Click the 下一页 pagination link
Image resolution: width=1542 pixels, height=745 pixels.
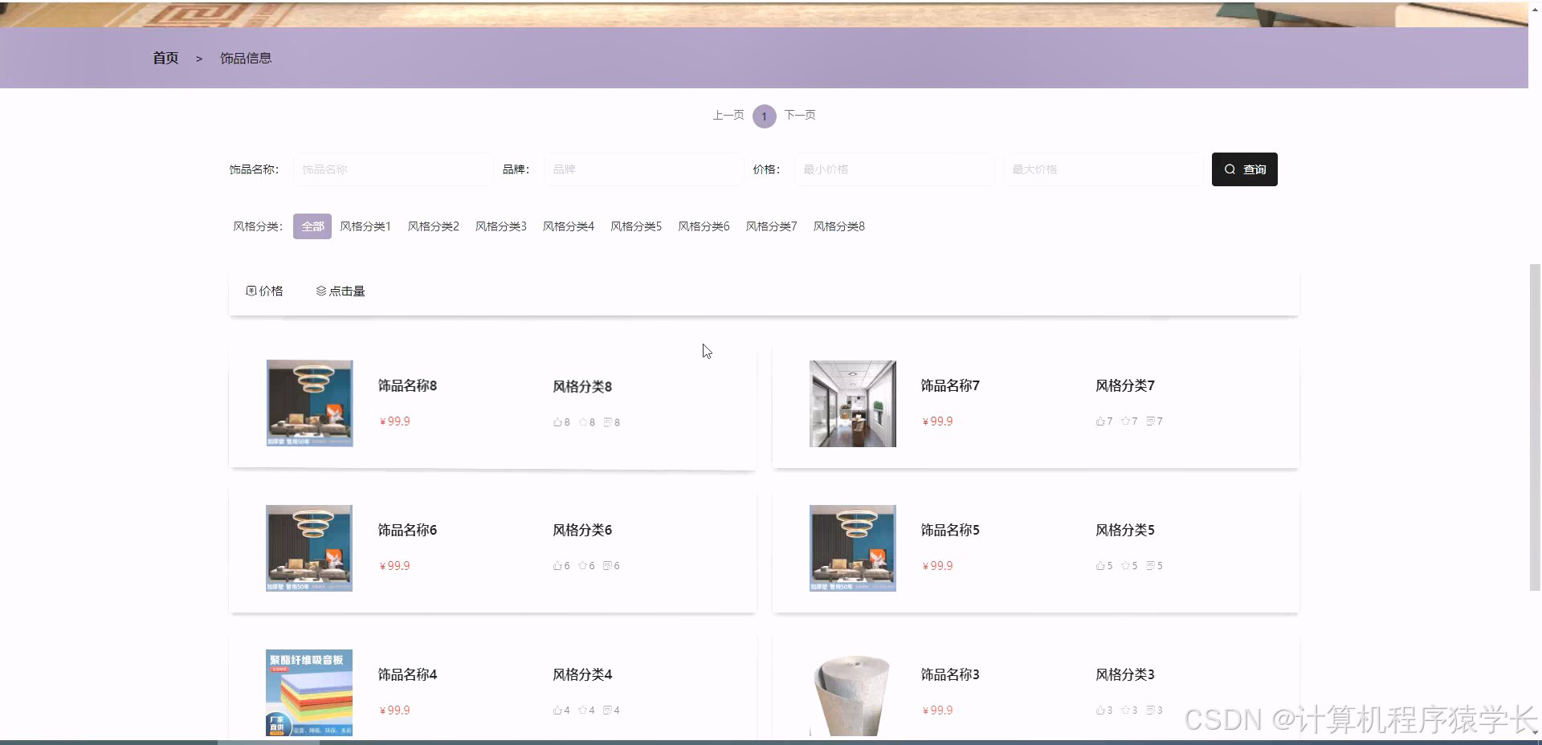[799, 115]
